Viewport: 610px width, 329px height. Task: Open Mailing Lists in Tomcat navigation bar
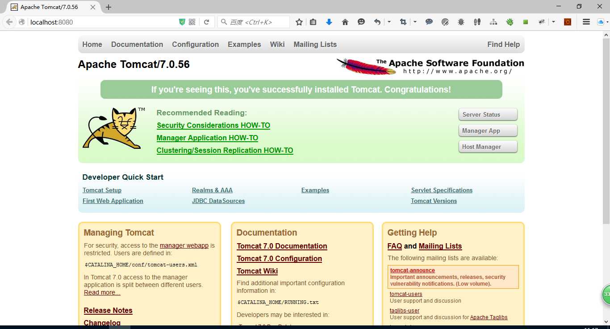(315, 44)
